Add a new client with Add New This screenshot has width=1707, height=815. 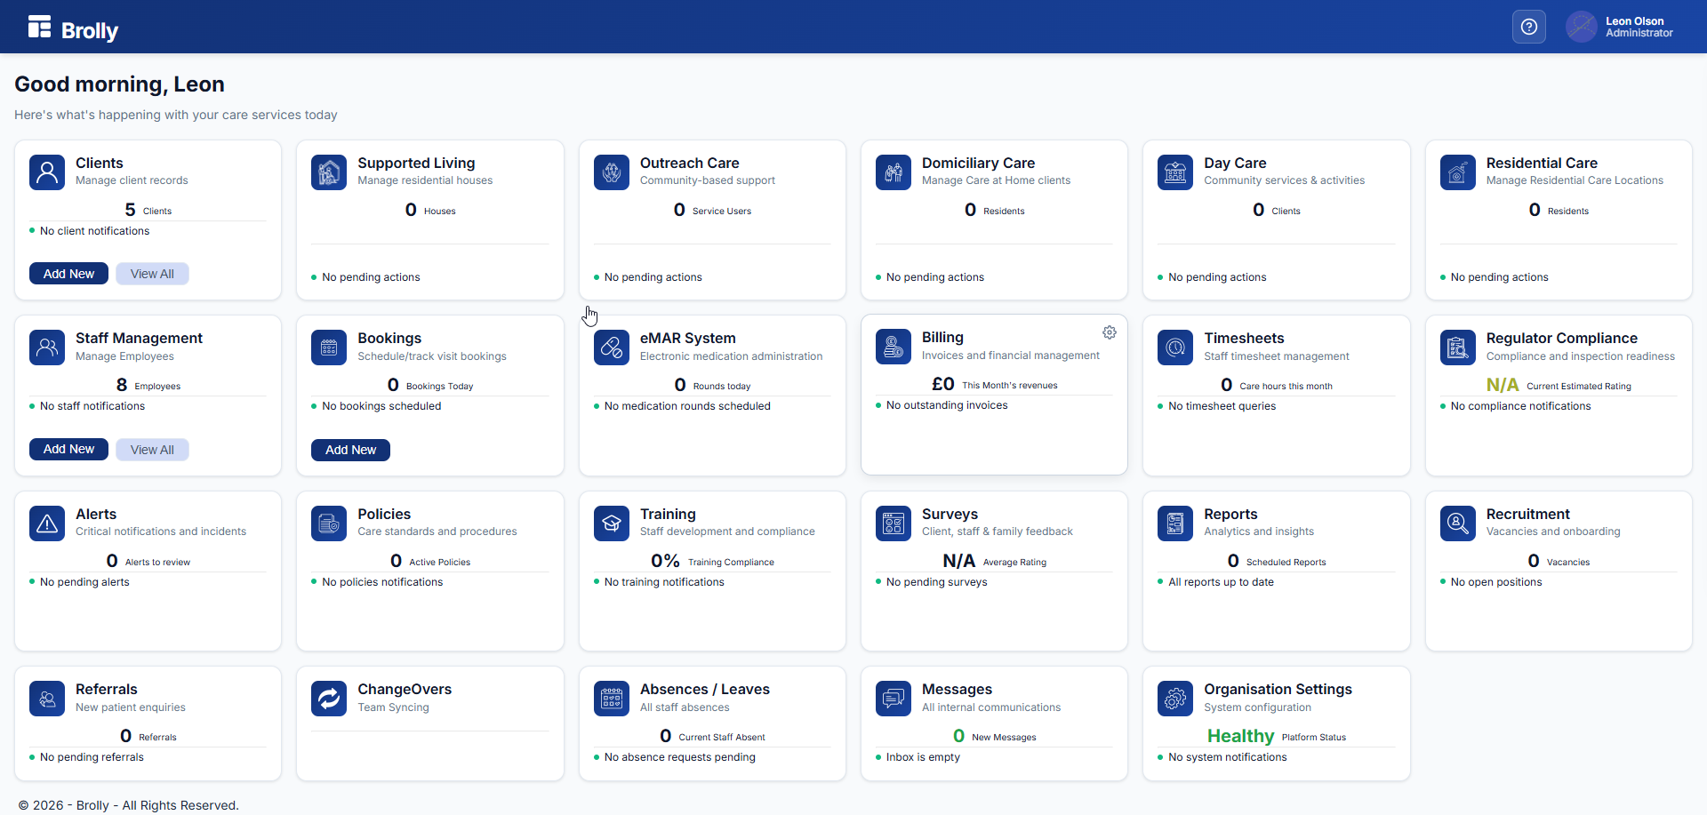click(68, 274)
